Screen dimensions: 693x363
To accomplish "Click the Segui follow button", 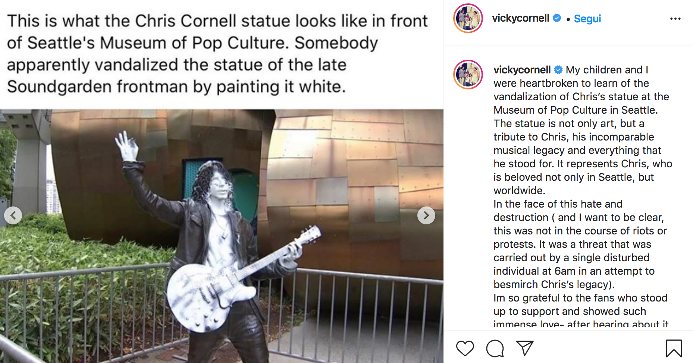I will pos(587,19).
